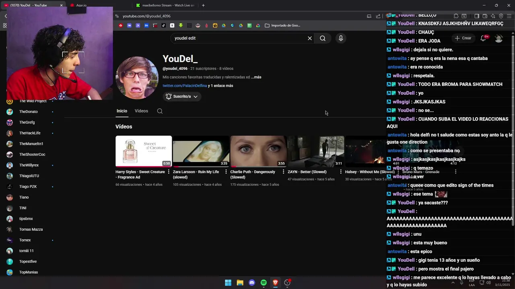515x289 pixels.
Task: Open the Vídeos section heading
Action: point(124,126)
